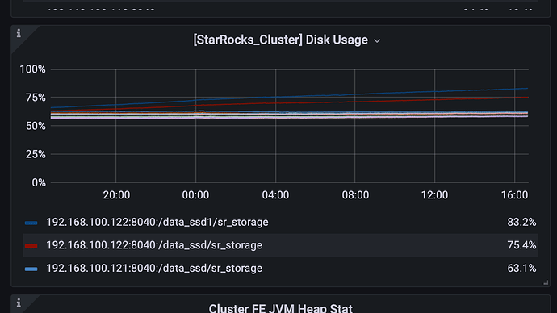Select the 75.4% legend value
Image resolution: width=557 pixels, height=313 pixels.
click(x=521, y=245)
